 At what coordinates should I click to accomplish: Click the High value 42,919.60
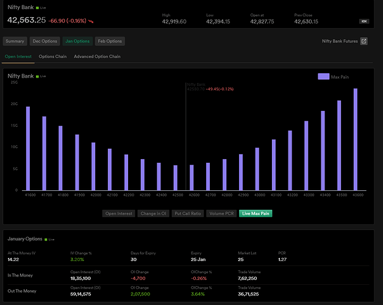coord(174,21)
